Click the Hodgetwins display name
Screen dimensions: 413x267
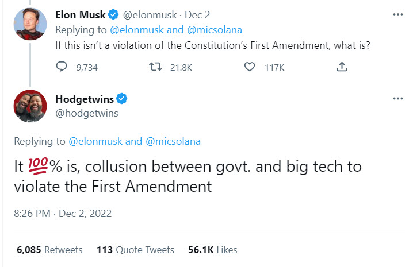click(85, 99)
